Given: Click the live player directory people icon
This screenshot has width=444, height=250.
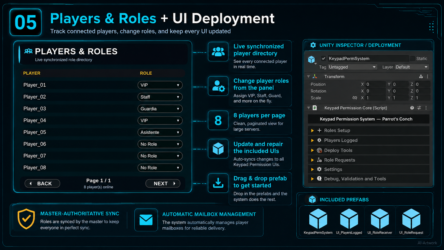Looking at the screenshot, I should (218, 52).
